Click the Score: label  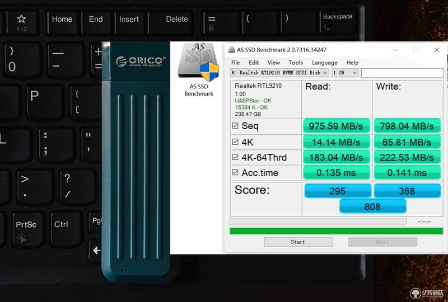tap(251, 190)
